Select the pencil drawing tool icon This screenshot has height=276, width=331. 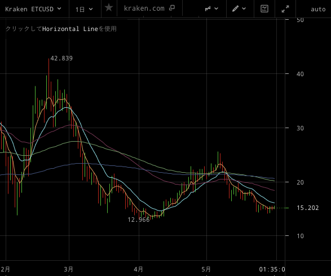click(235, 8)
